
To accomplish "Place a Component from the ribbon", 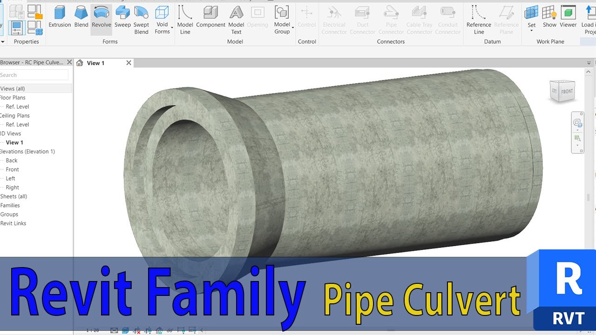I will pyautogui.click(x=211, y=17).
